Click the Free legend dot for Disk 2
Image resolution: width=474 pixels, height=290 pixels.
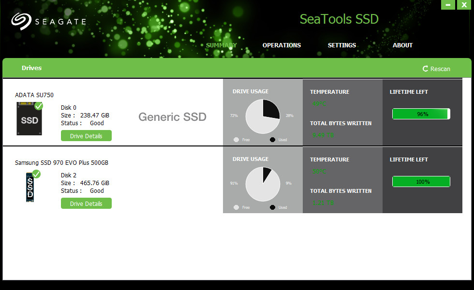[237, 207]
